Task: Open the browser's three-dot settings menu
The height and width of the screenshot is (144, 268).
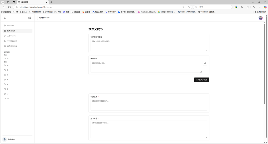Action: (259, 7)
